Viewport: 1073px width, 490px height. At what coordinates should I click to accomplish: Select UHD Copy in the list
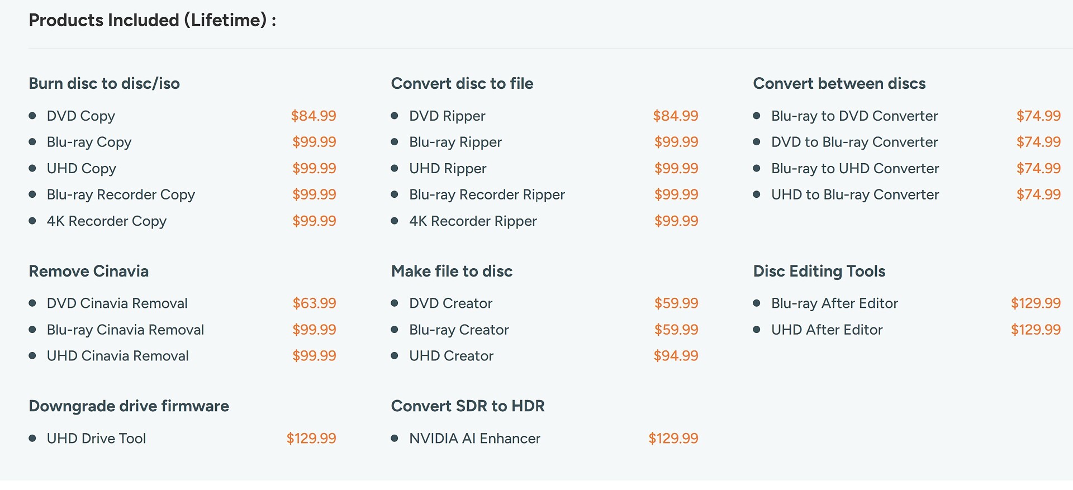pos(82,168)
